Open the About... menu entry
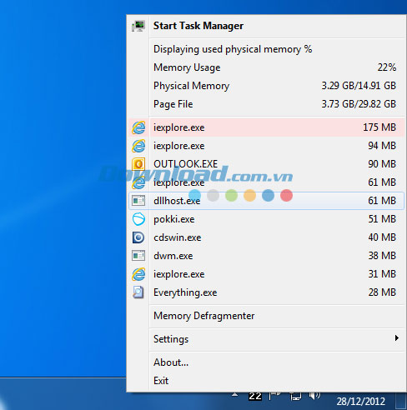407x410 pixels. pos(266,362)
